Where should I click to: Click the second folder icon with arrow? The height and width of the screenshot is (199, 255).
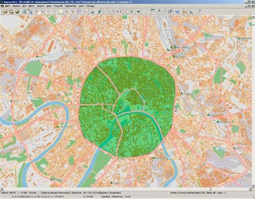click(x=11, y=12)
